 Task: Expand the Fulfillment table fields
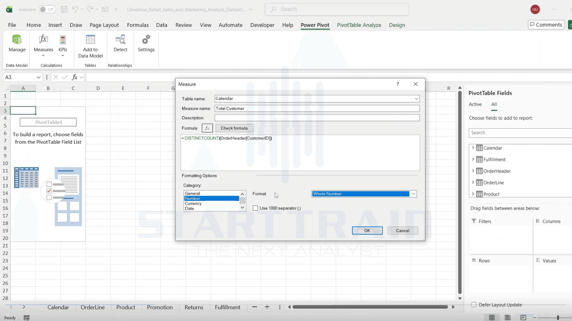pyautogui.click(x=473, y=159)
